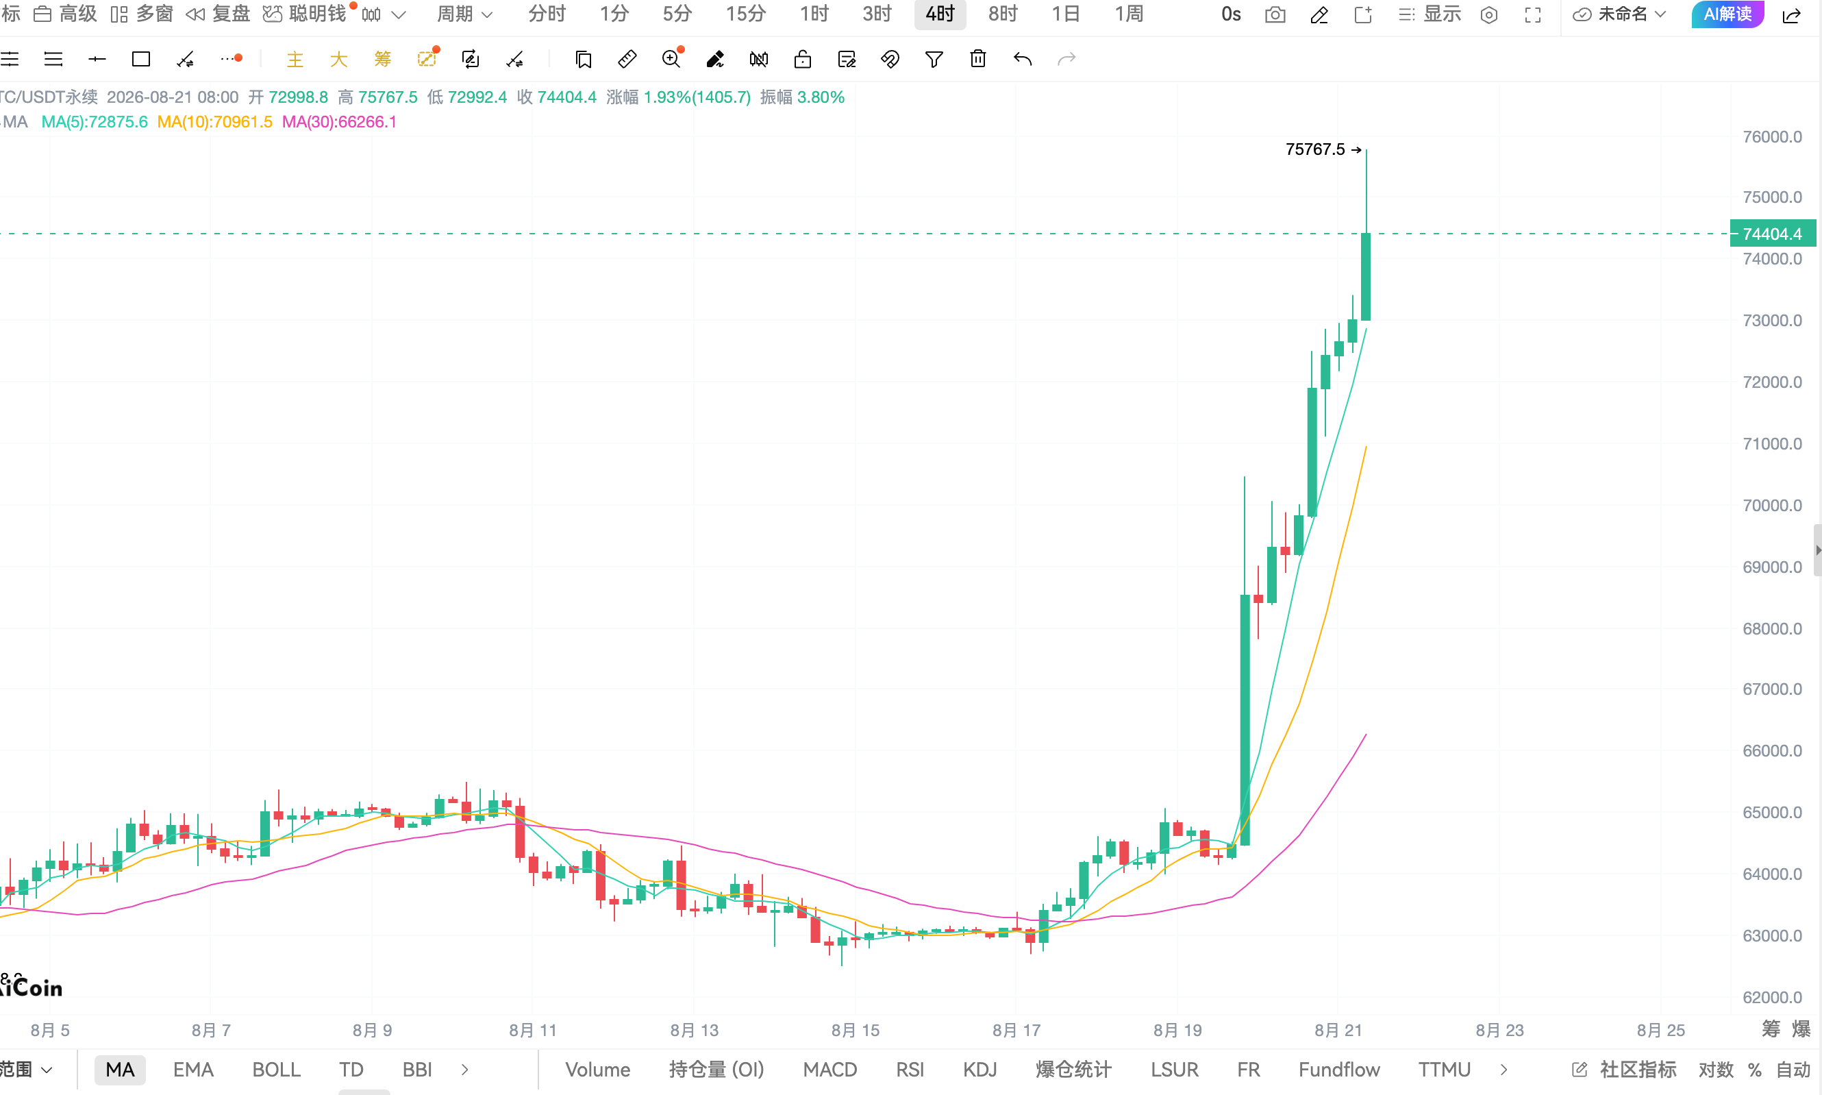Open 社区指标 community indicators
Image resolution: width=1822 pixels, height=1095 pixels.
(x=1625, y=1069)
